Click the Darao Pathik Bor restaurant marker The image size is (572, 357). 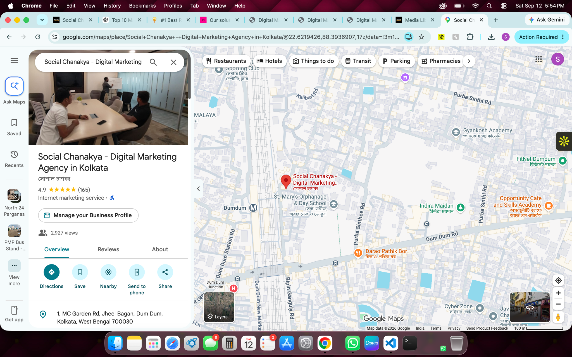[358, 253]
